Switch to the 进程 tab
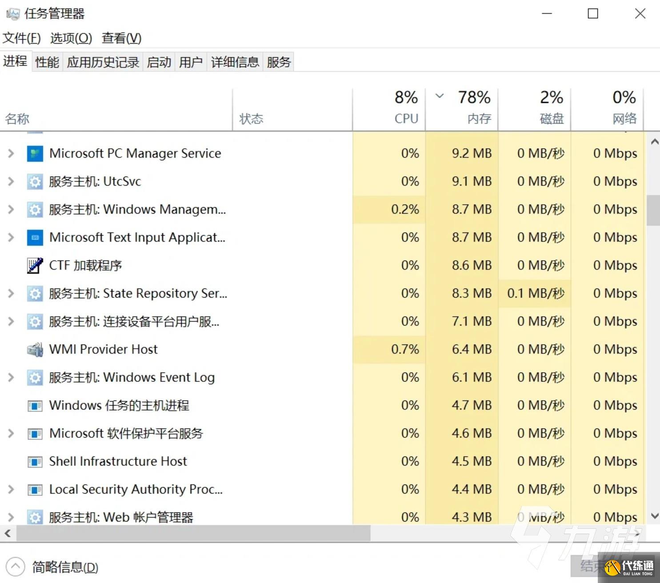 pyautogui.click(x=16, y=61)
